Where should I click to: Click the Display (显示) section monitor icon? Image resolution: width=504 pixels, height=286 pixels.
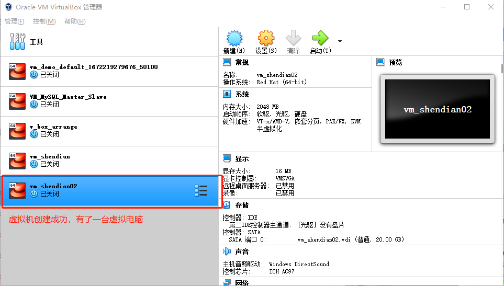coord(227,158)
